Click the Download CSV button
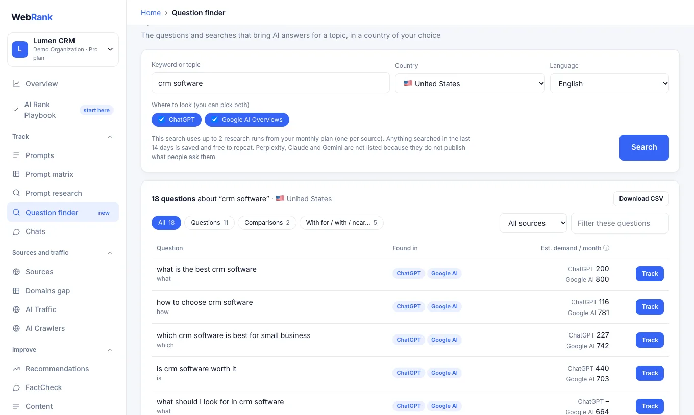This screenshot has height=415, width=694. click(x=641, y=199)
